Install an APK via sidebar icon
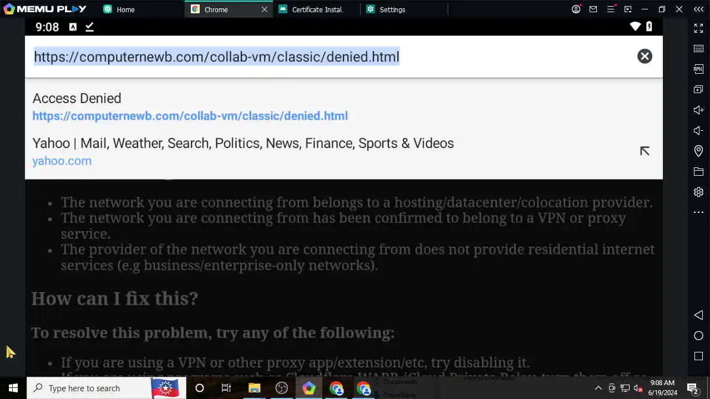The width and height of the screenshot is (710, 399). click(698, 69)
